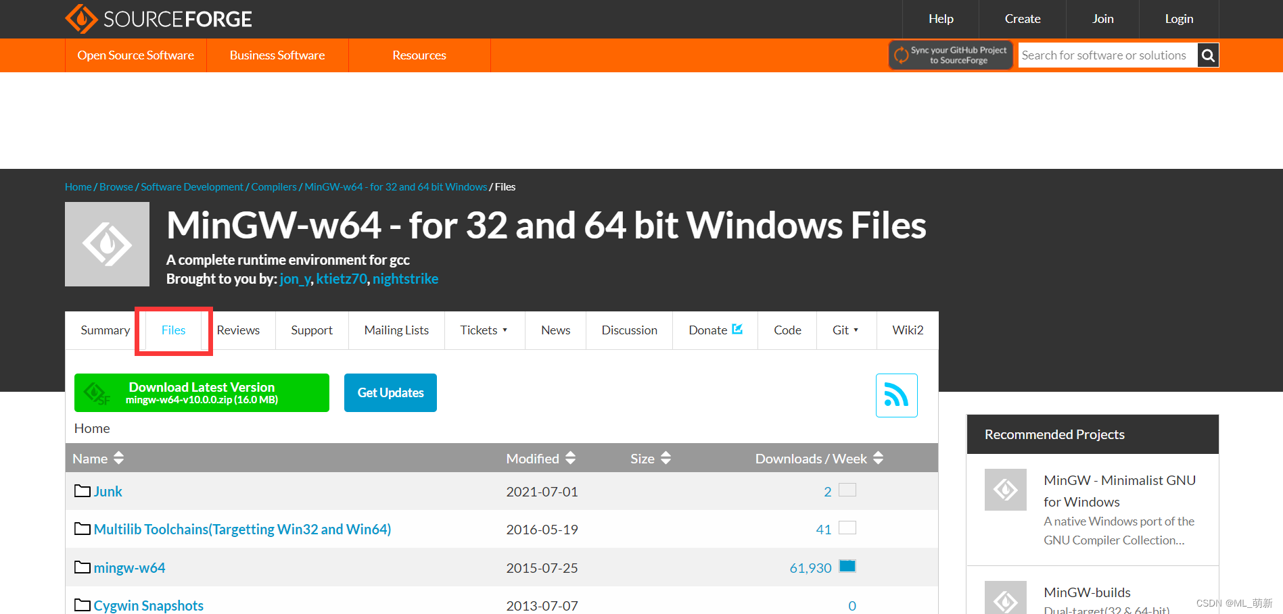Open the Reviews tab
Image resolution: width=1283 pixels, height=614 pixels.
[x=238, y=330]
